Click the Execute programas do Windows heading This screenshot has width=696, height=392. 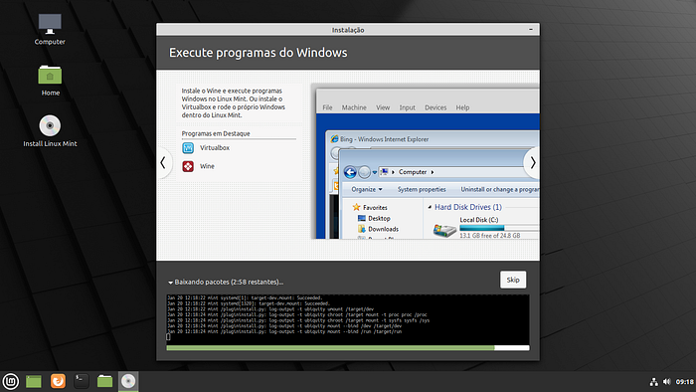(x=258, y=53)
